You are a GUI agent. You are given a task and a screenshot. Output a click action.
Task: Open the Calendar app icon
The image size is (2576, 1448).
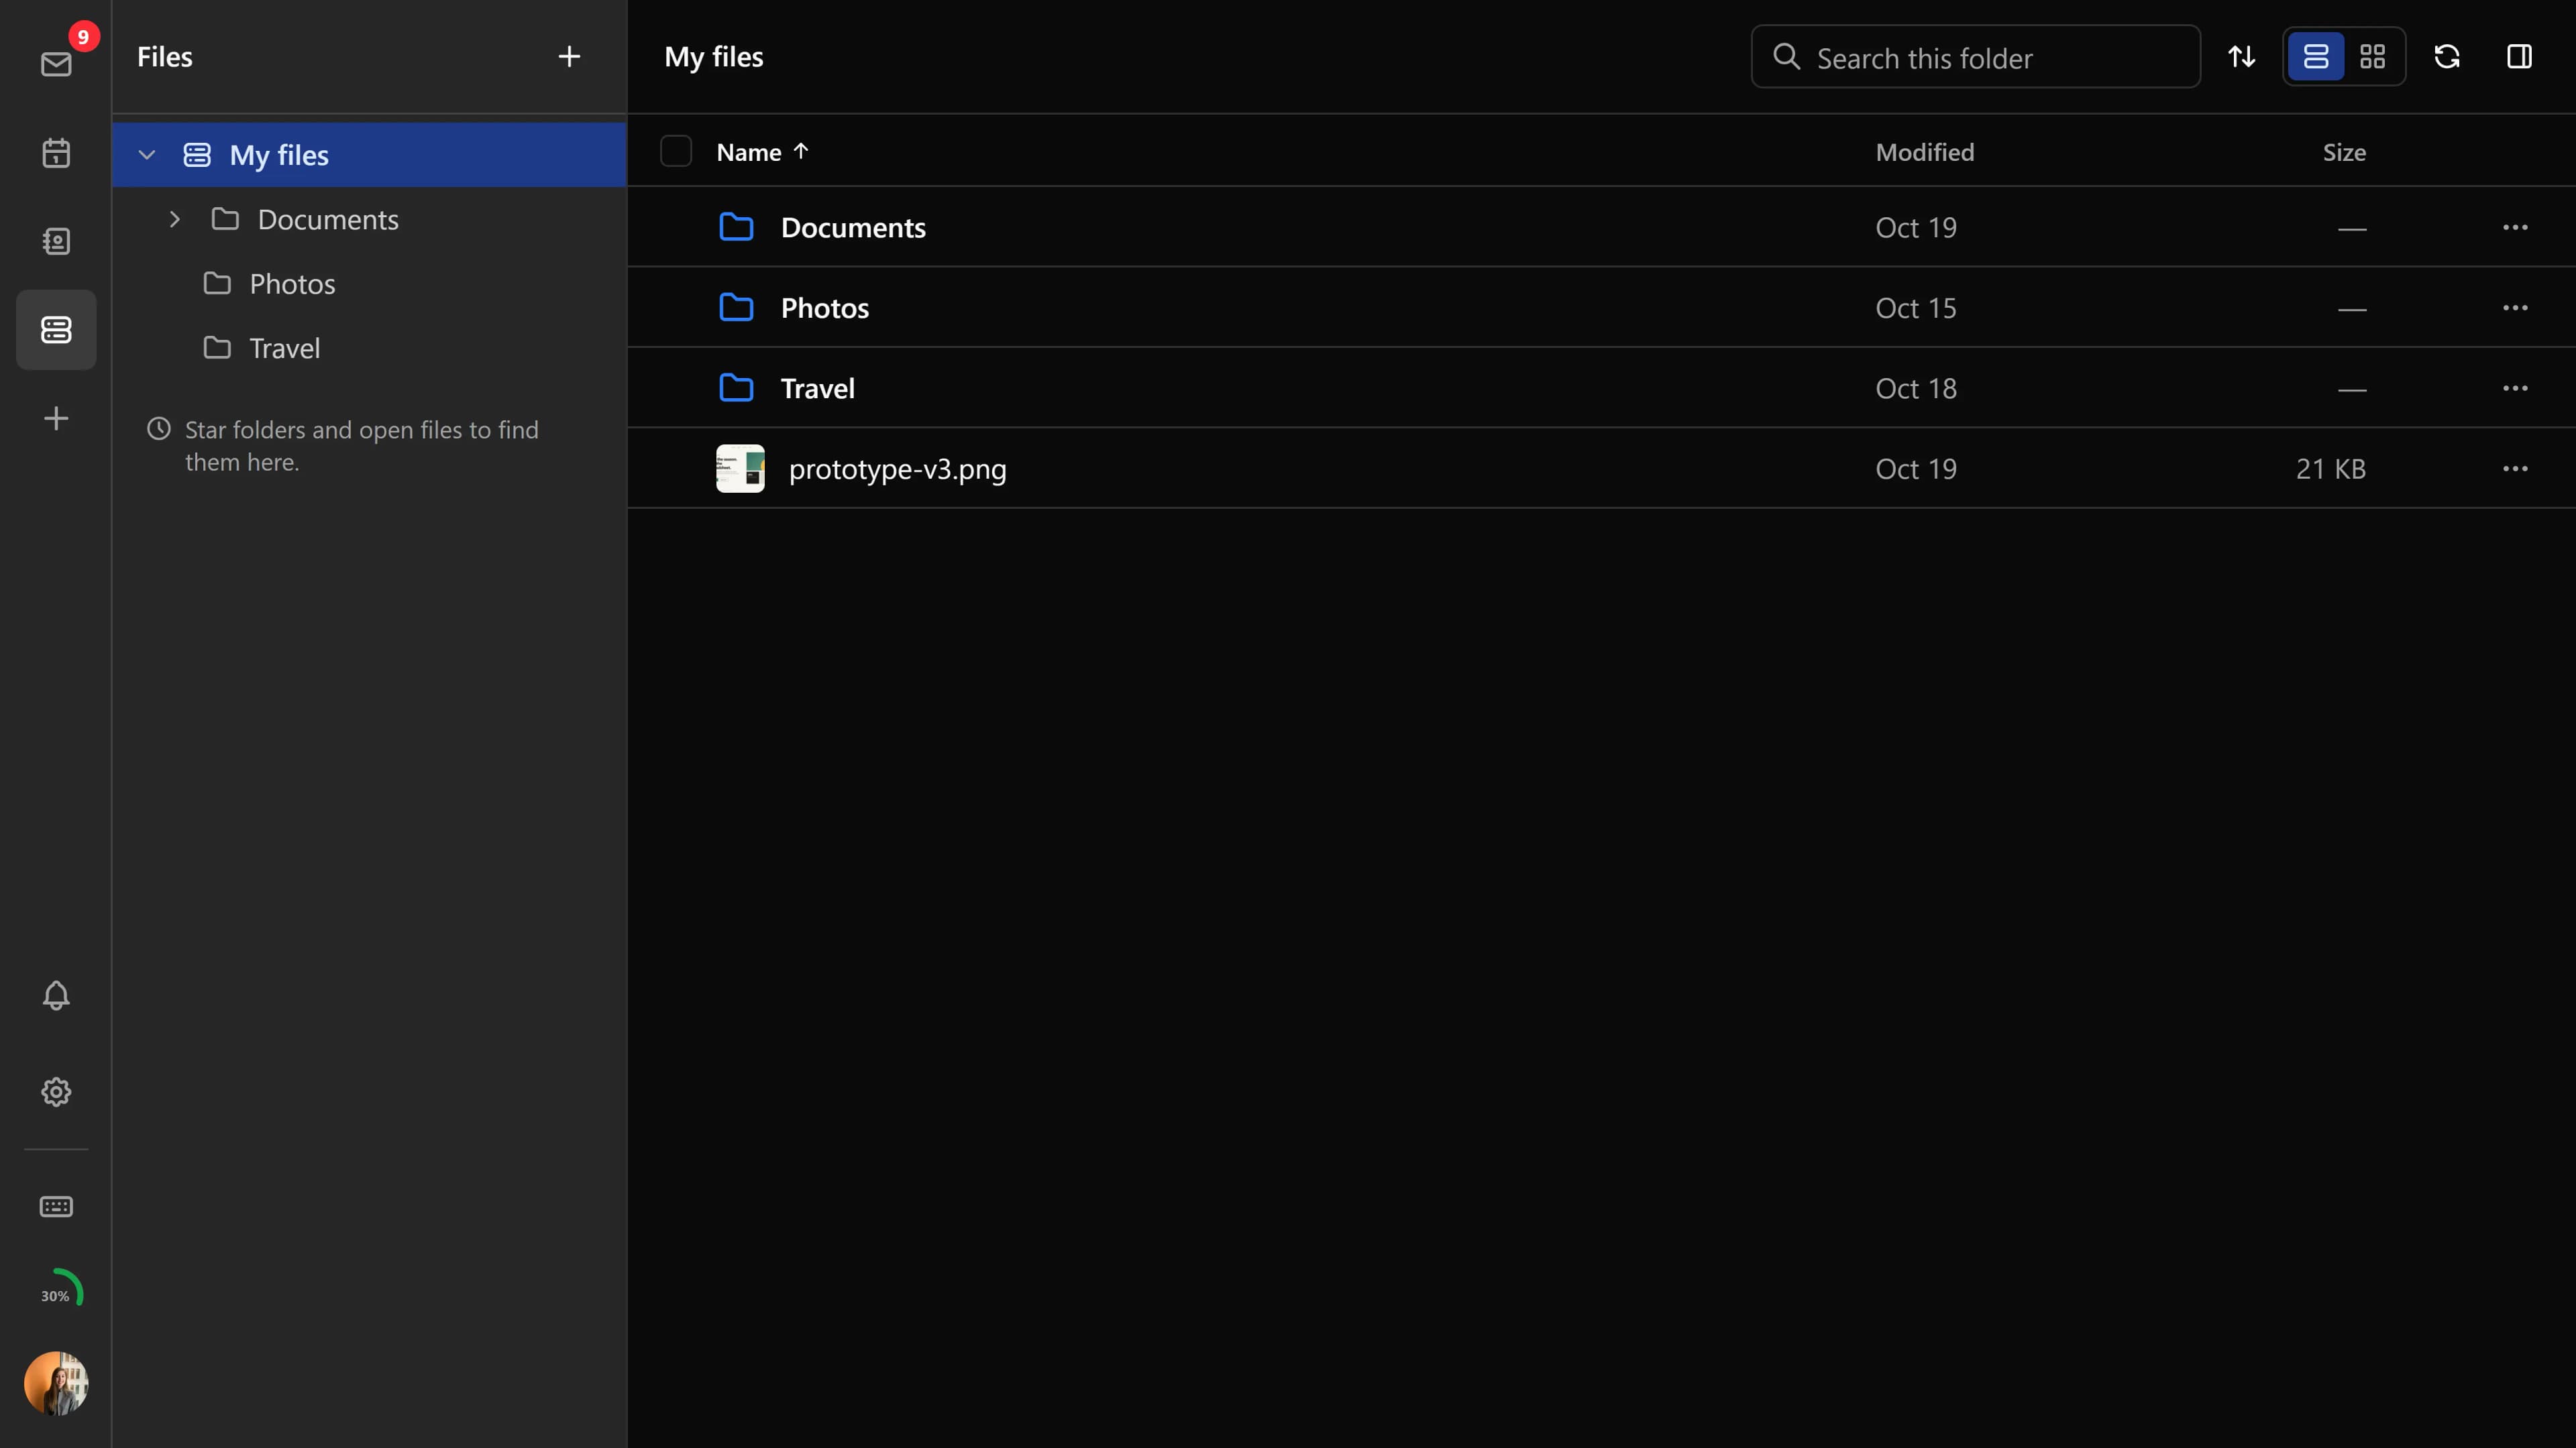(56, 153)
